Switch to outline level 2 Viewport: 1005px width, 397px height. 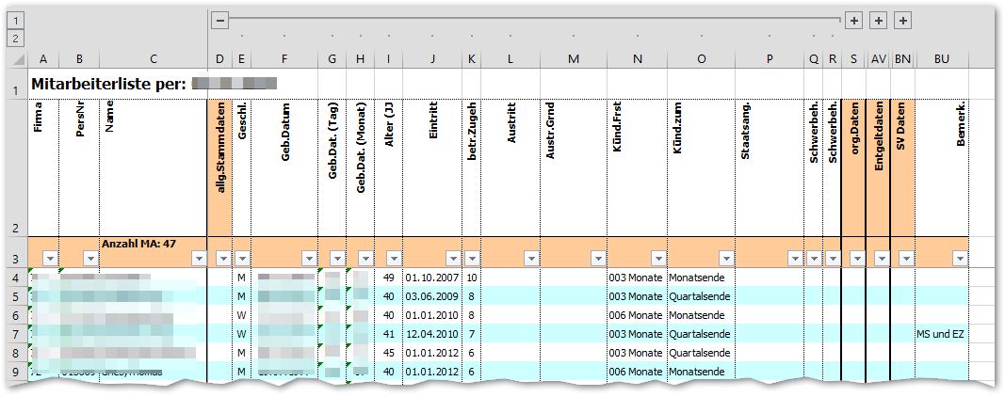point(15,39)
